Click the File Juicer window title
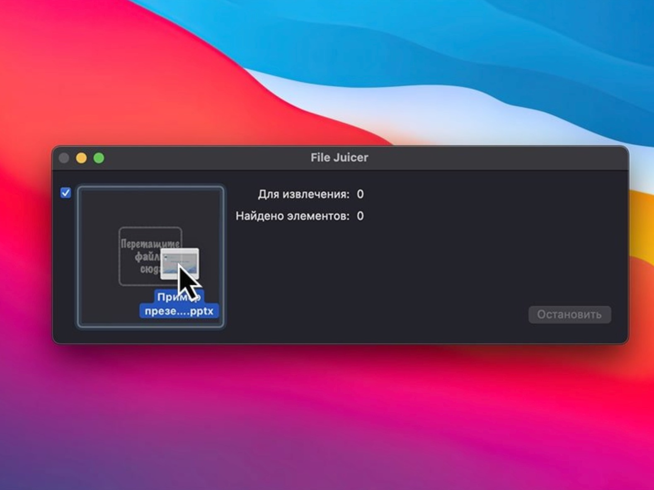 339,158
